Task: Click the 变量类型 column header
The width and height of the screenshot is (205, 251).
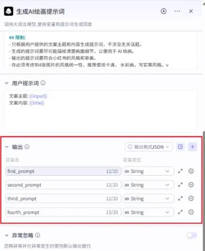Action: pos(132,160)
